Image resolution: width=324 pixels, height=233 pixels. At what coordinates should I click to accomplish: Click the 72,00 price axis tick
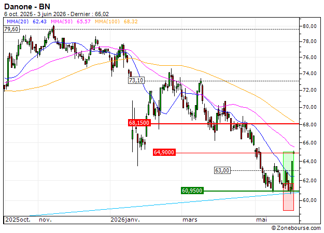tap(309, 90)
